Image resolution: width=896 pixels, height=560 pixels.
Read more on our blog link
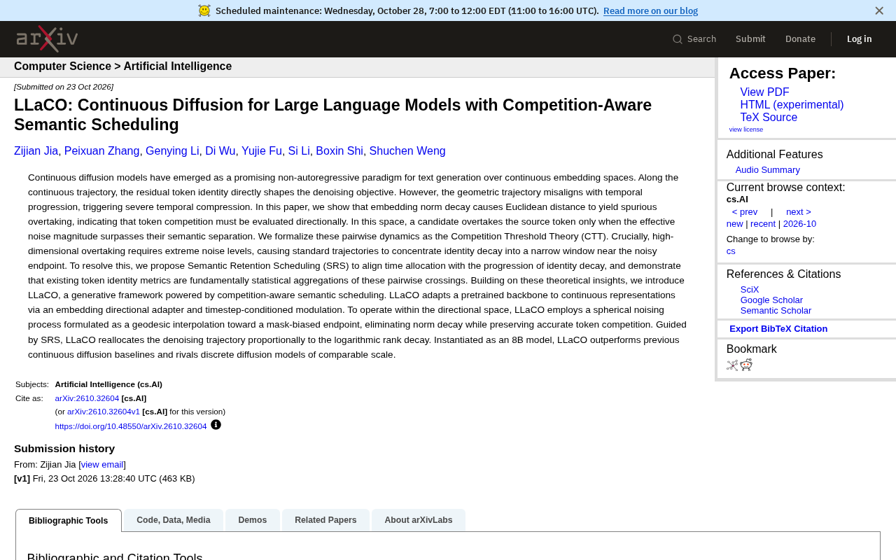coord(650,10)
